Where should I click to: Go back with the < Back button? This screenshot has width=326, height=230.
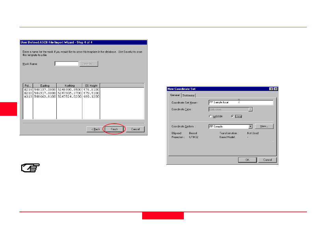click(x=96, y=129)
